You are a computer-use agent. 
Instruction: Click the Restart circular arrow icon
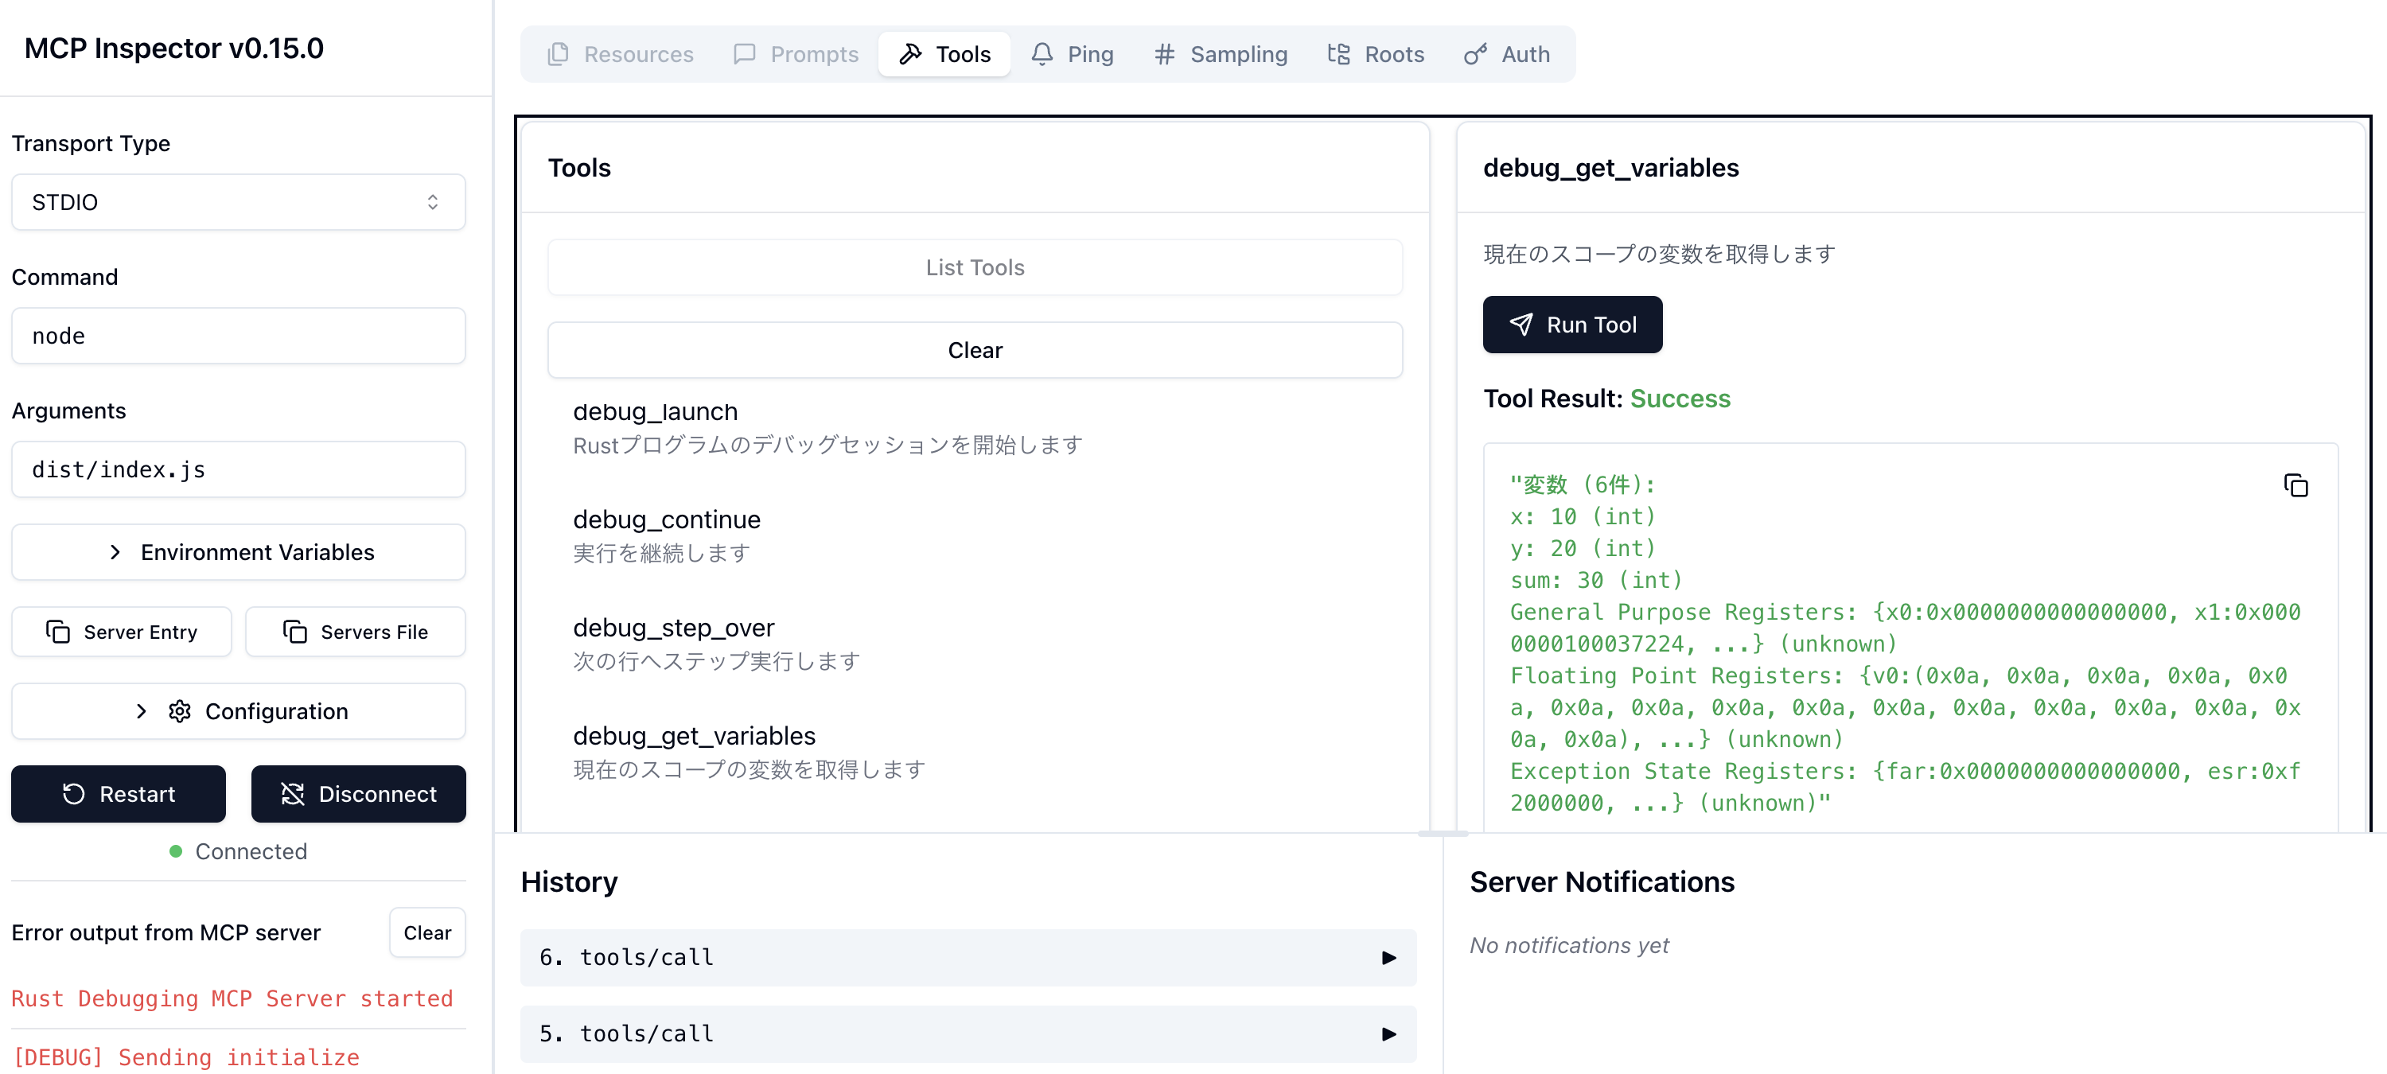click(73, 794)
